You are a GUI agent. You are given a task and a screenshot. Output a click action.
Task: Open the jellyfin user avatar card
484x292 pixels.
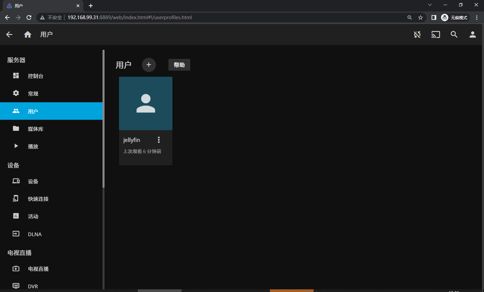coord(146,103)
